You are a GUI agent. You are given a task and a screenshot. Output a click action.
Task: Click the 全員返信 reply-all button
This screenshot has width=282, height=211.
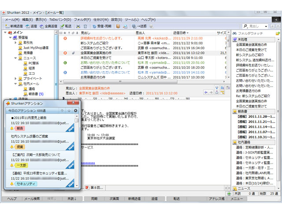(x=48, y=26)
